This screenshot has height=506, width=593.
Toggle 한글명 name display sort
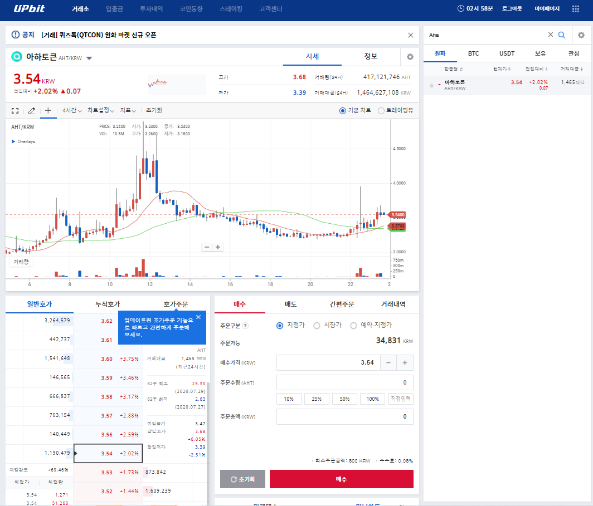click(x=453, y=69)
